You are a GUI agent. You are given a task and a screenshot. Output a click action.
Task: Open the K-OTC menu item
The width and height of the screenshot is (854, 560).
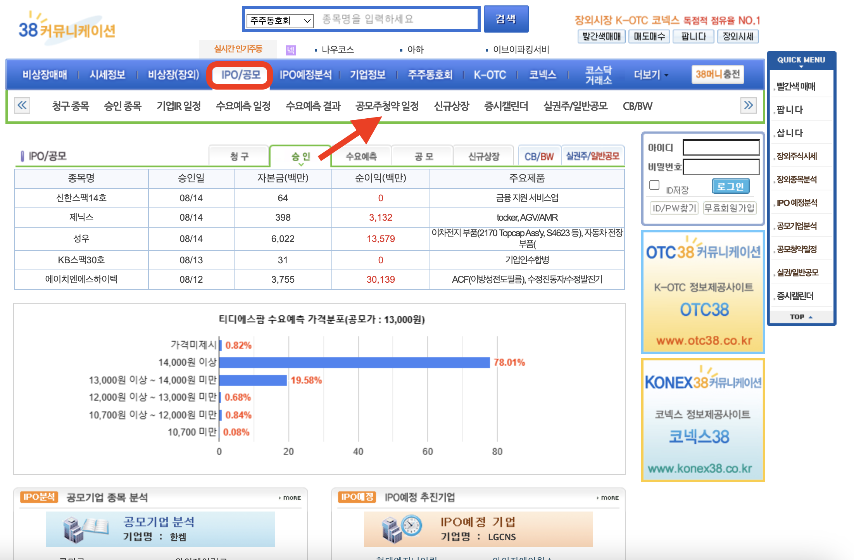coord(490,75)
